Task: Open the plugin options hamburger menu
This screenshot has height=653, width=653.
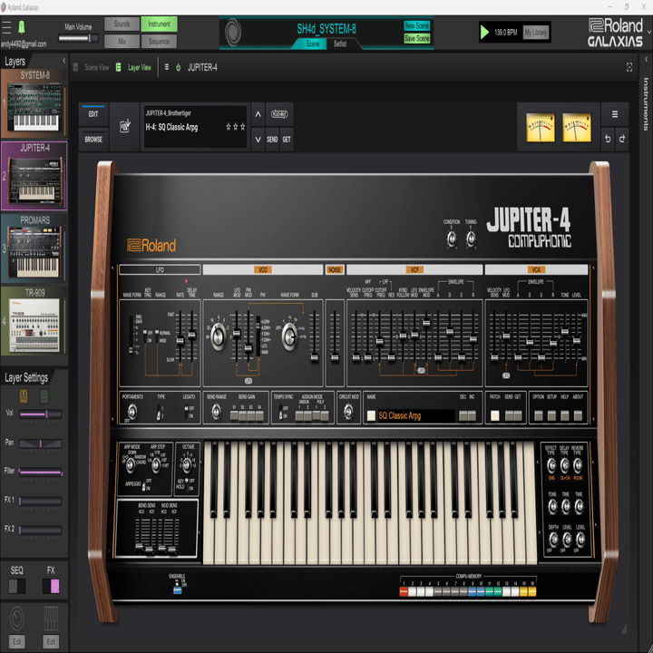Action: 615,114
